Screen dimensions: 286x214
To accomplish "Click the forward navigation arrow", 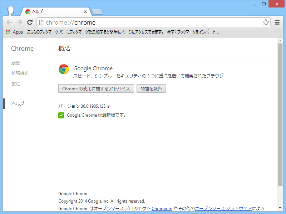I will (x=19, y=22).
